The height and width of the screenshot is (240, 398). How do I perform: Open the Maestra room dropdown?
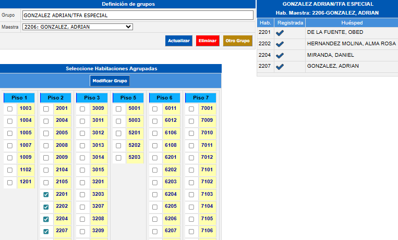[77, 27]
